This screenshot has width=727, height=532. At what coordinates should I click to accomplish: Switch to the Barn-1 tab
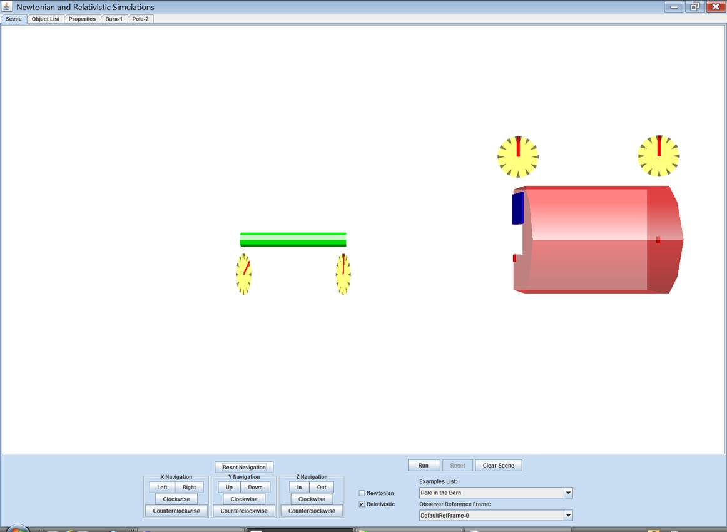(x=114, y=19)
